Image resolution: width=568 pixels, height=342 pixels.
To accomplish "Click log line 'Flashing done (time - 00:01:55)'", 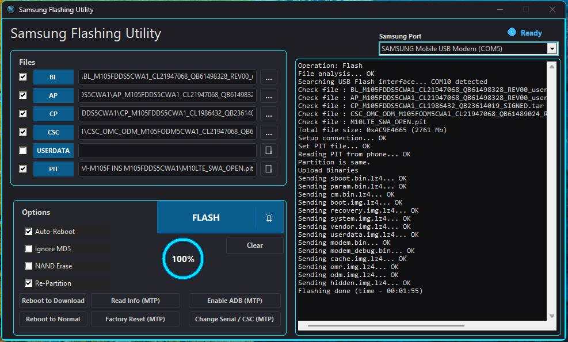I will pos(360,291).
